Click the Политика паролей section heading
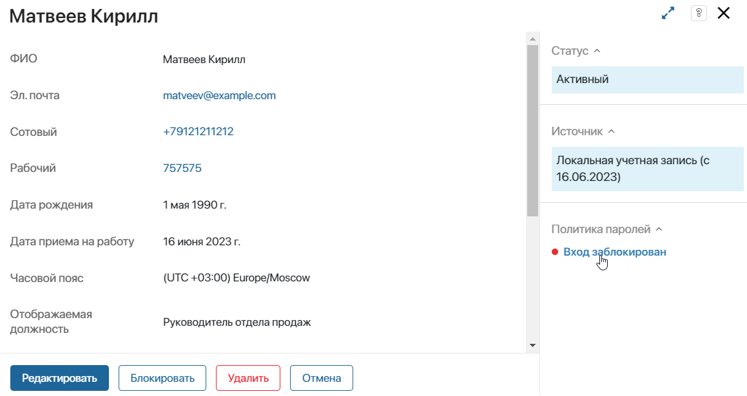Image resolution: width=747 pixels, height=396 pixels. click(601, 229)
